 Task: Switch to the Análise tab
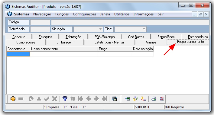click(151, 42)
